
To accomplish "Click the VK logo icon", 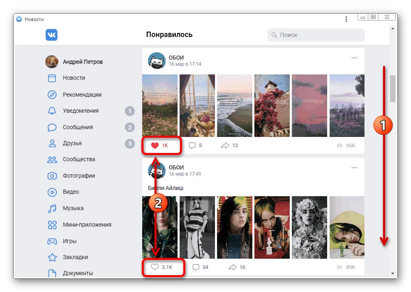I will pyautogui.click(x=51, y=35).
